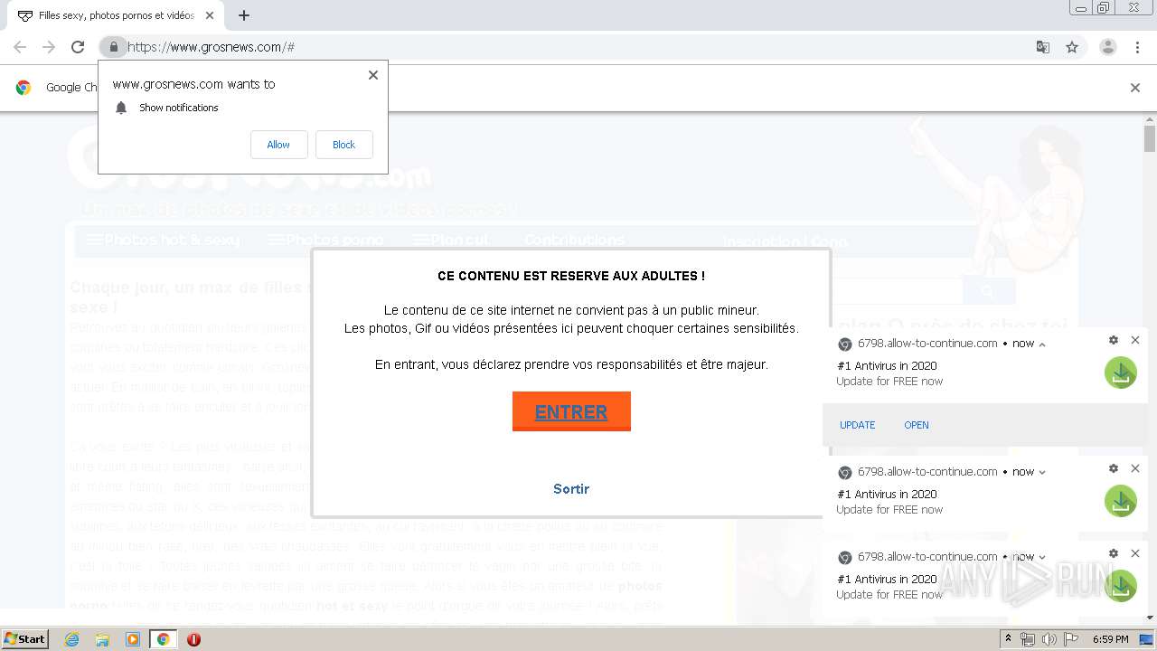Click the bell icon beside Show notifications
Image resolution: width=1157 pixels, height=651 pixels.
point(121,108)
